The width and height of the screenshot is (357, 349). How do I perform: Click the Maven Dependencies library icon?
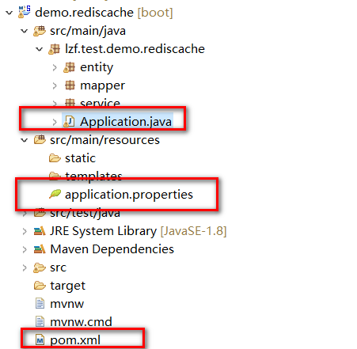click(40, 249)
